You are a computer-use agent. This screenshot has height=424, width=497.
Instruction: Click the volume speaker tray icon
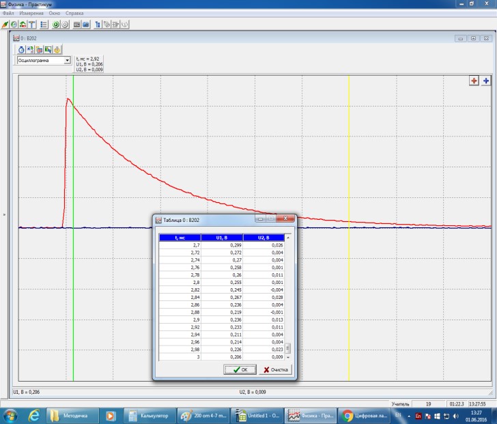(456, 416)
